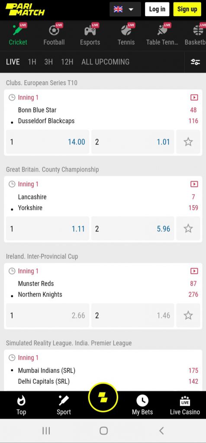Mark Munster Reds match as favorite

[x=188, y=315]
